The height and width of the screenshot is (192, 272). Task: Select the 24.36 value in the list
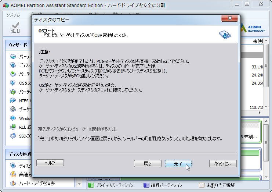pyautogui.click(x=257, y=83)
